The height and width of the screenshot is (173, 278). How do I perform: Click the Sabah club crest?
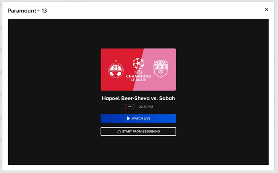[161, 69]
